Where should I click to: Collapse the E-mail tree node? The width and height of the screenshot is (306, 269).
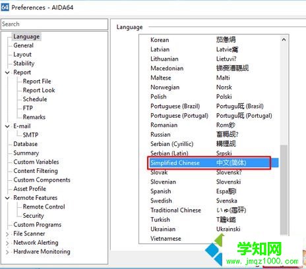pos(7,126)
